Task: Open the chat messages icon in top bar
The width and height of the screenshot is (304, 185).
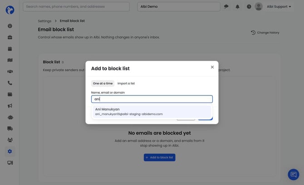Action: pos(226,7)
